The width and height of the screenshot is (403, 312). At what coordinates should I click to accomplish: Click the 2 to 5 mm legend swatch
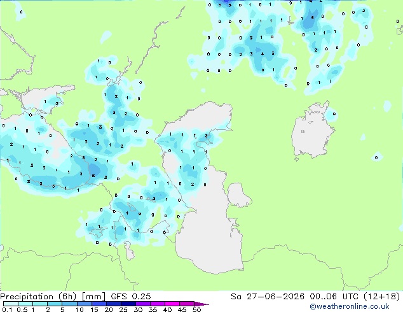tap(55, 304)
